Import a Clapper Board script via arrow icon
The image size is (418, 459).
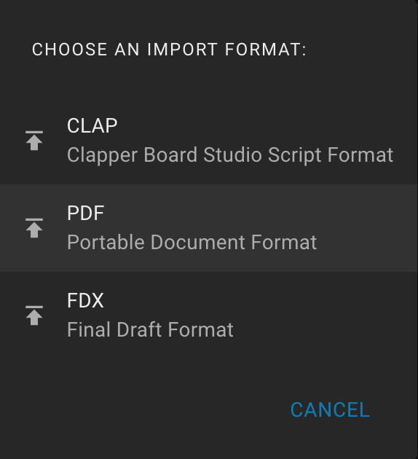coord(34,141)
